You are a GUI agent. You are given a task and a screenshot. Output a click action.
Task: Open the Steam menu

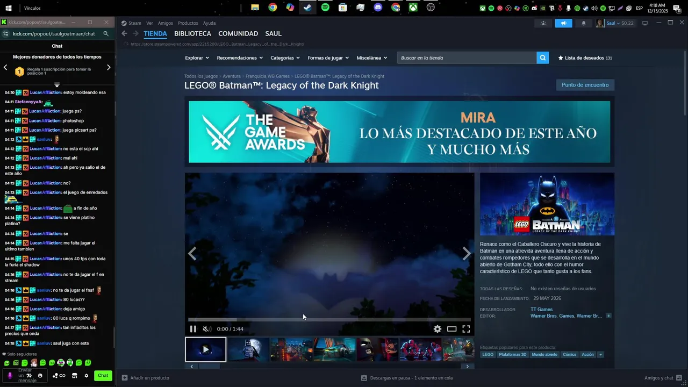(131, 23)
